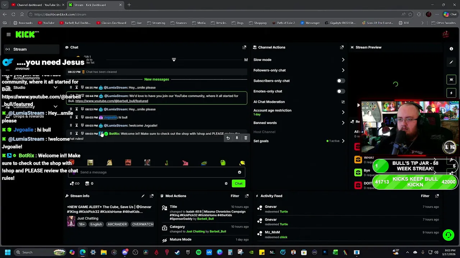Click the OVERWATCH stream tag
The image size is (460, 258).
click(x=143, y=224)
